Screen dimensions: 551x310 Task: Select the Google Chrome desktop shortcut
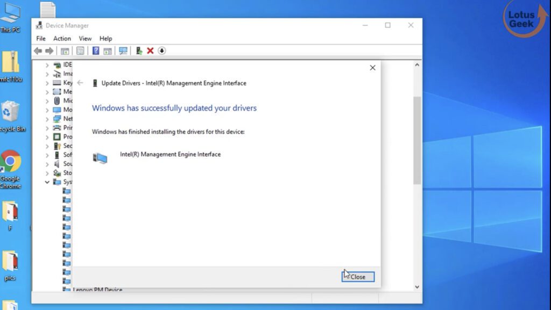coord(11,169)
